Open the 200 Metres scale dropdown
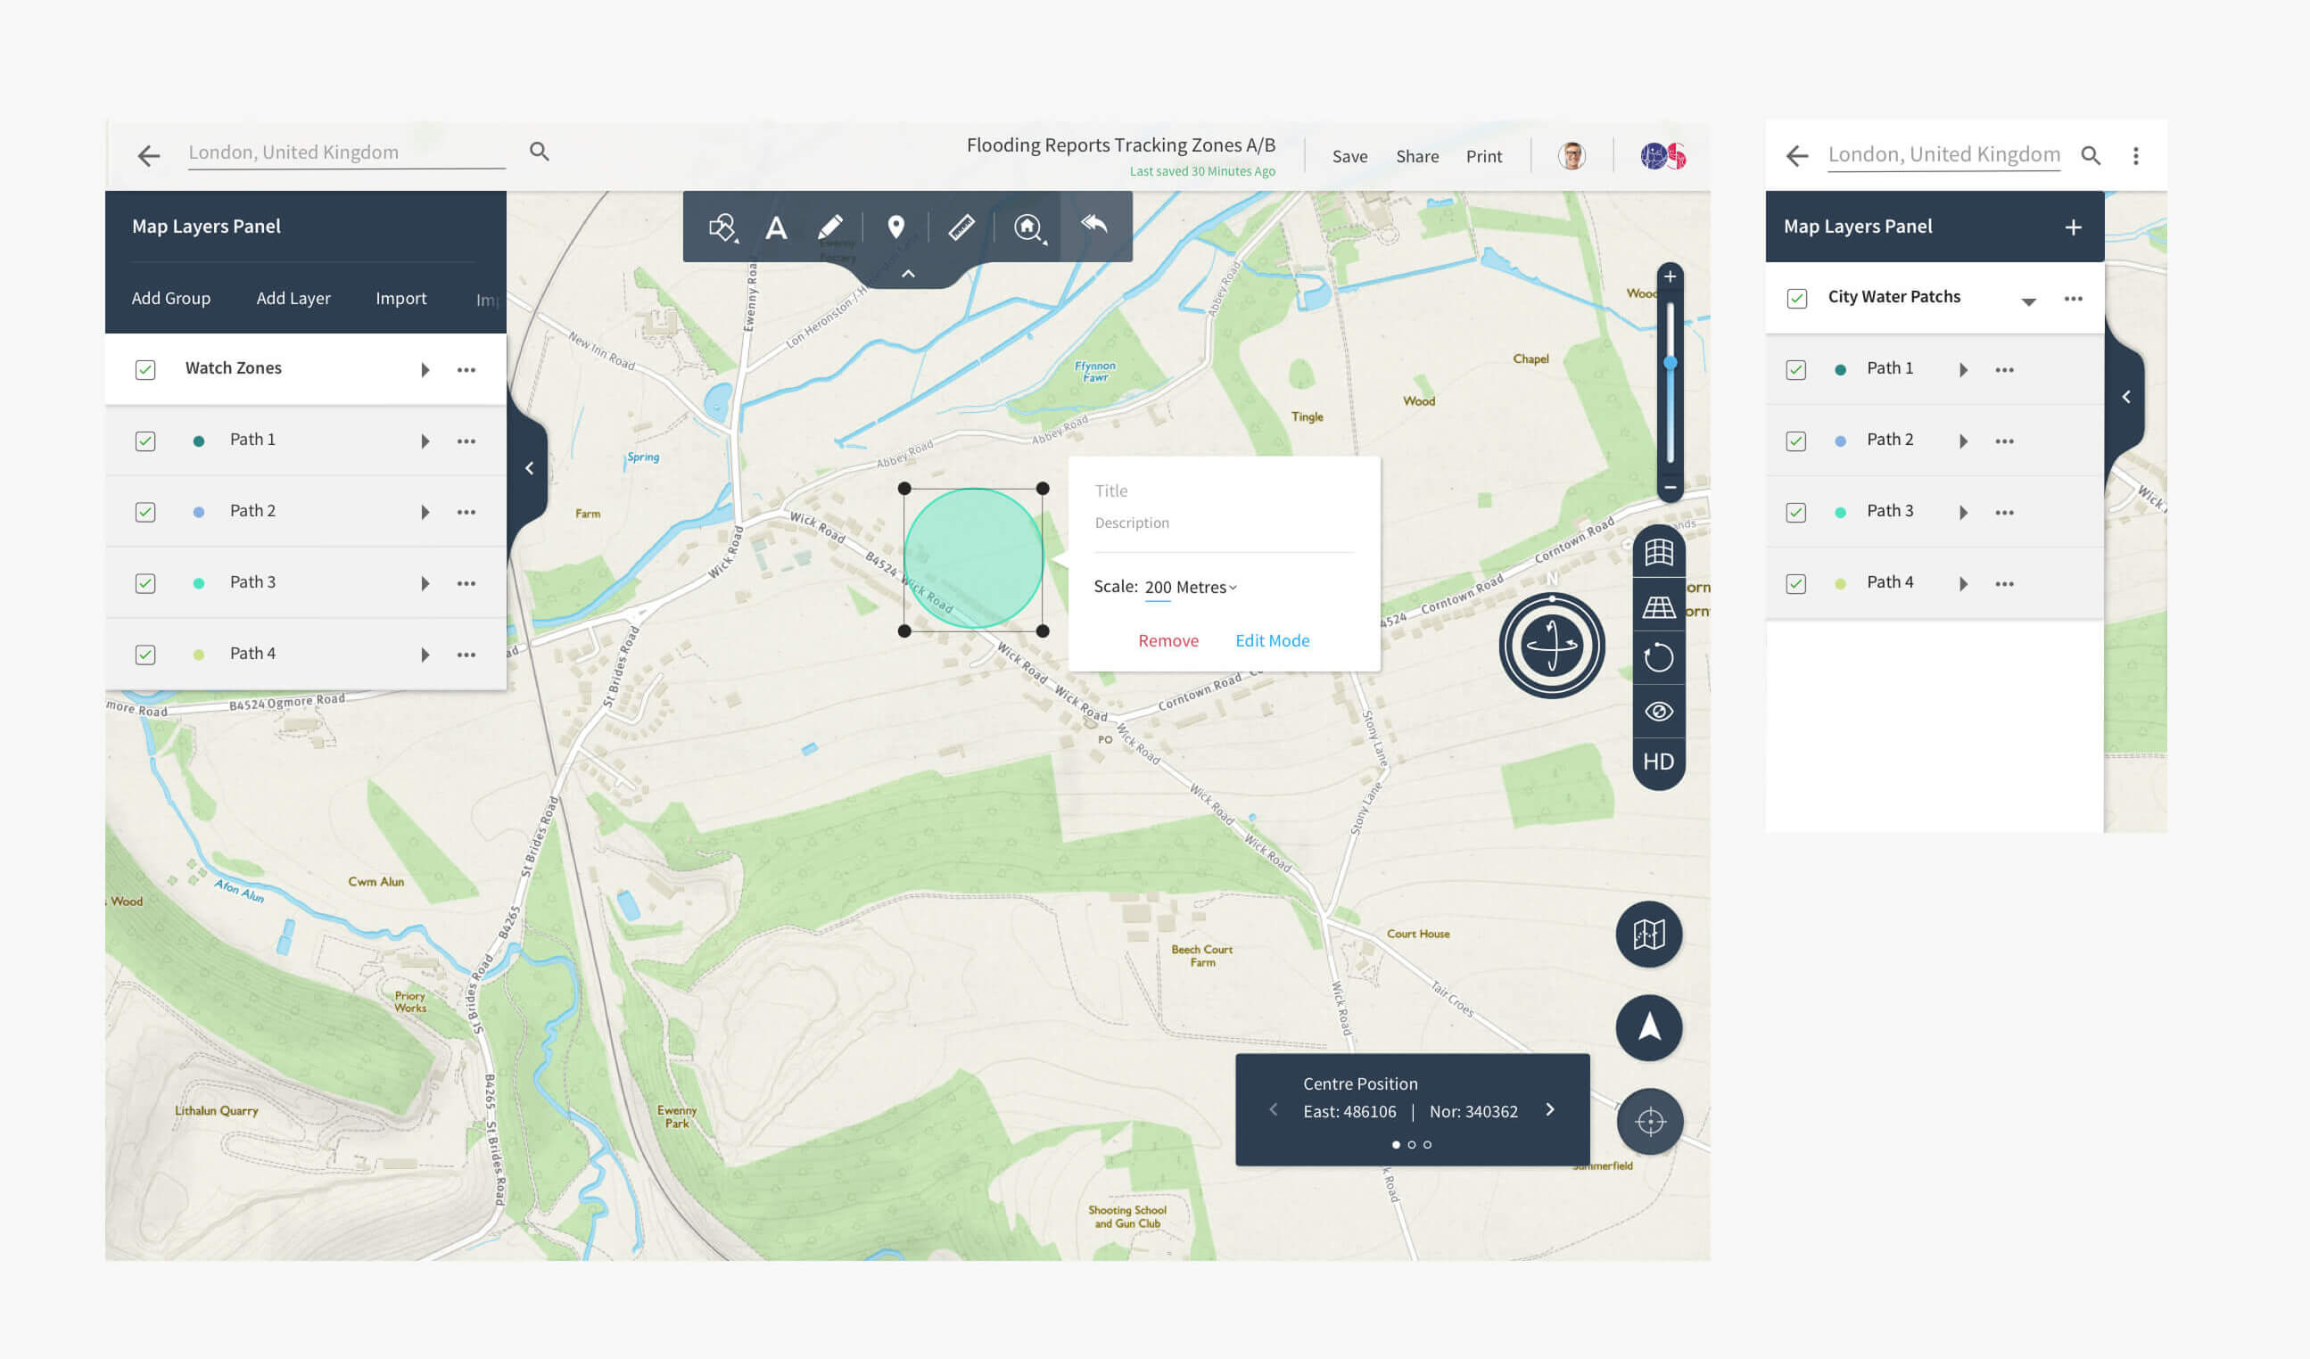Image resolution: width=2310 pixels, height=1359 pixels. coord(1190,588)
